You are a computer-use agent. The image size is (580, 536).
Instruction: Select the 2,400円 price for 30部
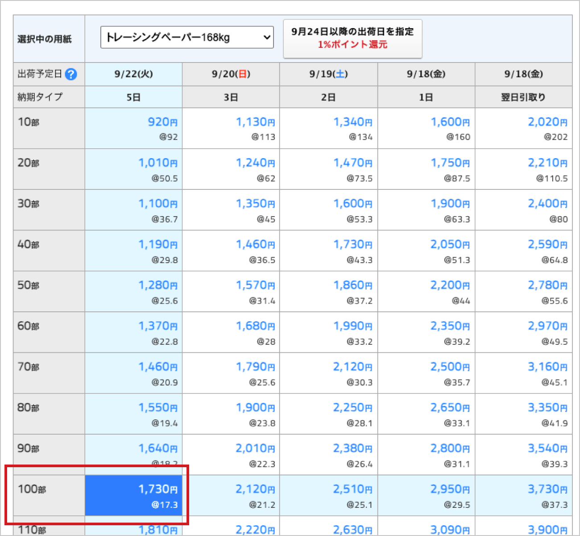pyautogui.click(x=524, y=210)
